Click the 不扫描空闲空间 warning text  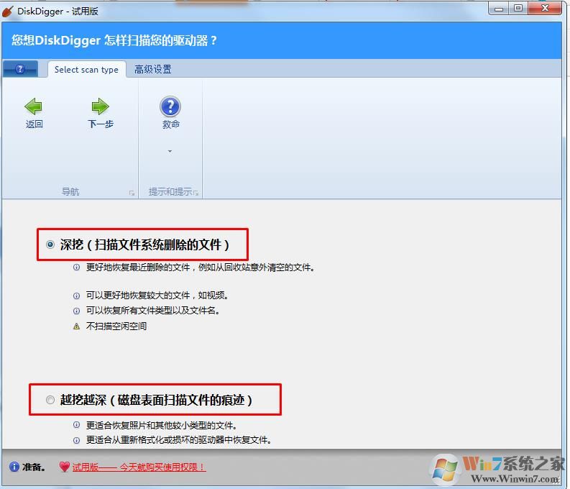pyautogui.click(x=116, y=326)
